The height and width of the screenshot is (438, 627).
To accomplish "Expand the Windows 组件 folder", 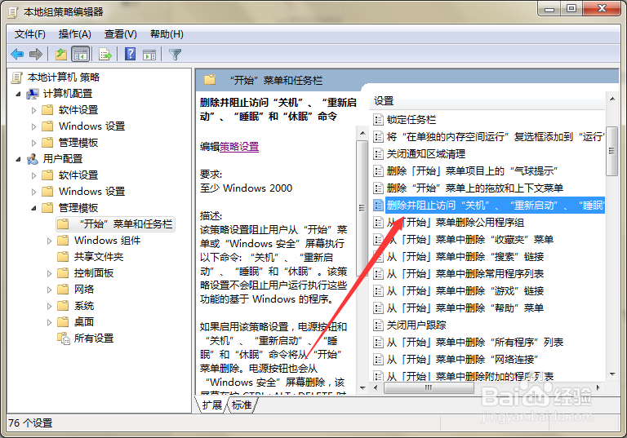I will [x=49, y=241].
